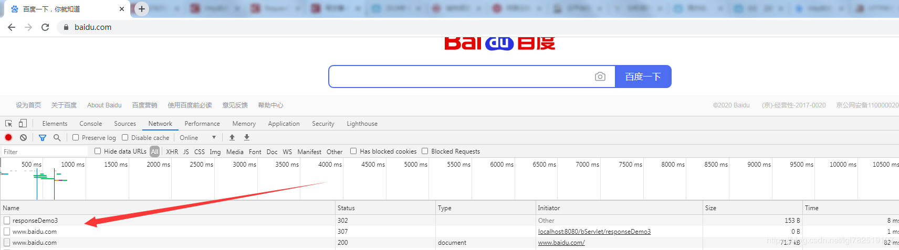This screenshot has height=250, width=899.
Task: Enable Disable cache checkbox
Action: coord(125,137)
